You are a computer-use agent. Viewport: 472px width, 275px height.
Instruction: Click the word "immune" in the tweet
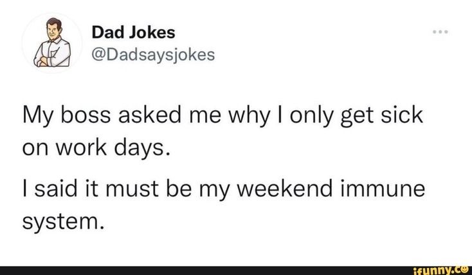tap(383, 189)
